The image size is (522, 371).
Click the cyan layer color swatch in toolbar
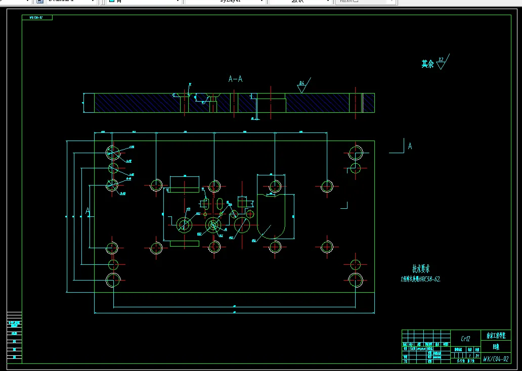tap(112, 1)
